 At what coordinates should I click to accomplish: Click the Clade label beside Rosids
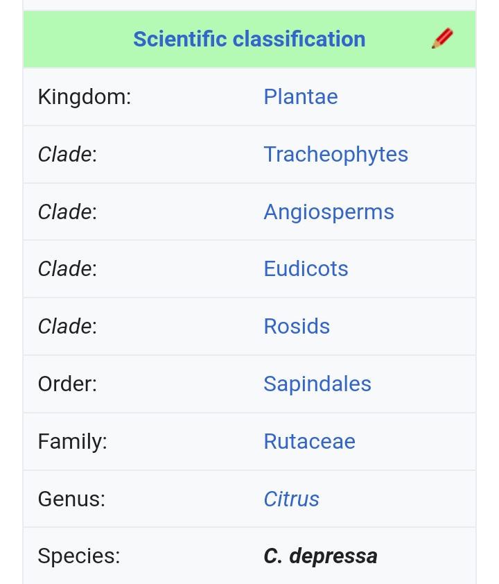pyautogui.click(x=67, y=326)
